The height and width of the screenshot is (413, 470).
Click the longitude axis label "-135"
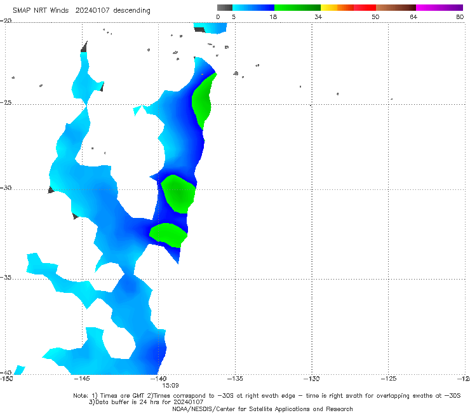pyautogui.click(x=235, y=379)
